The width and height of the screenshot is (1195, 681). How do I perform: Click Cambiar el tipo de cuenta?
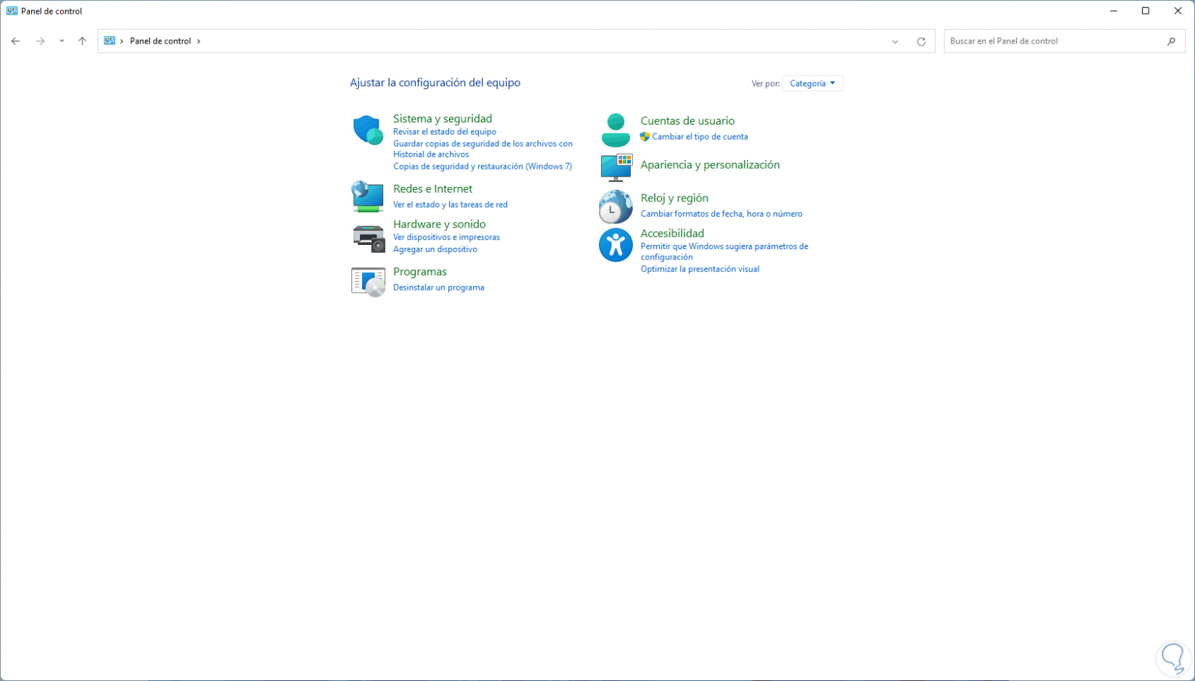pyautogui.click(x=700, y=137)
